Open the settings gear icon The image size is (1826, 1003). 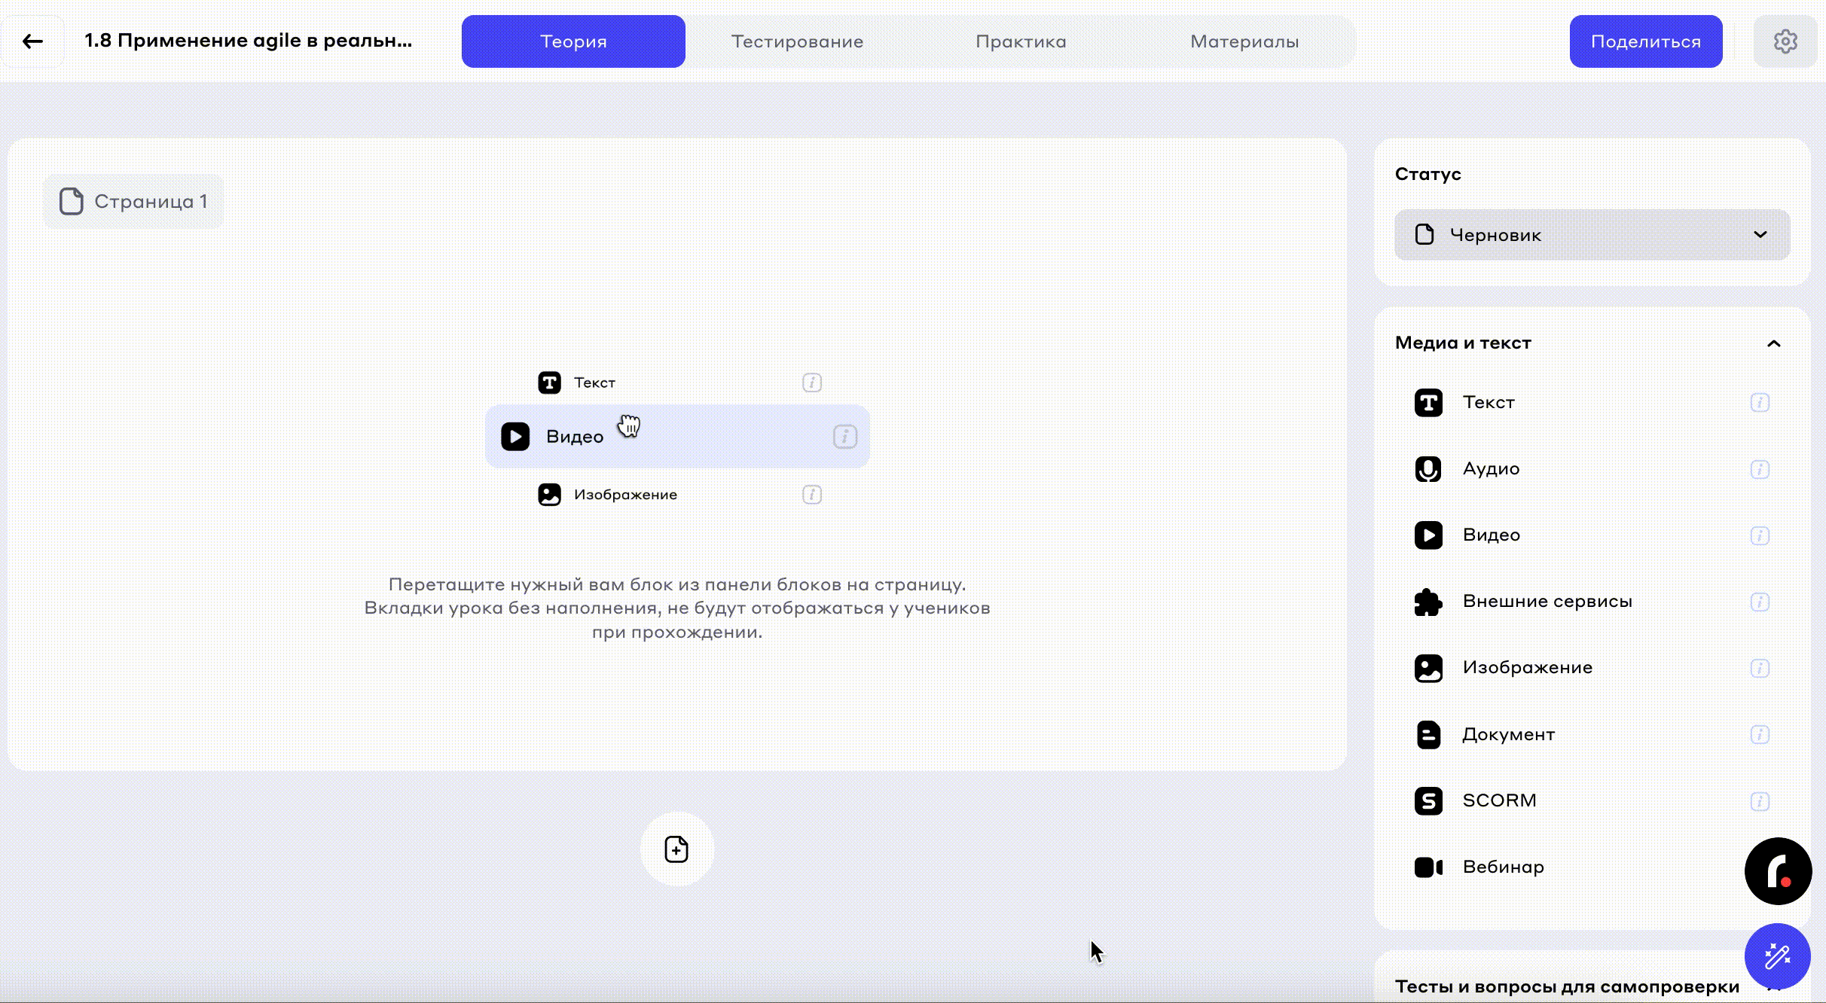(1785, 41)
